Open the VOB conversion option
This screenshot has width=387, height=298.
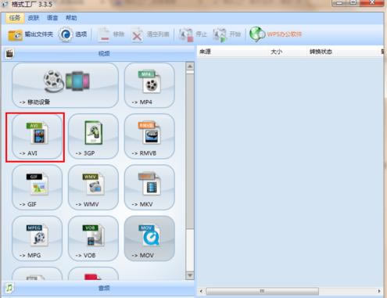pyautogui.click(x=93, y=239)
